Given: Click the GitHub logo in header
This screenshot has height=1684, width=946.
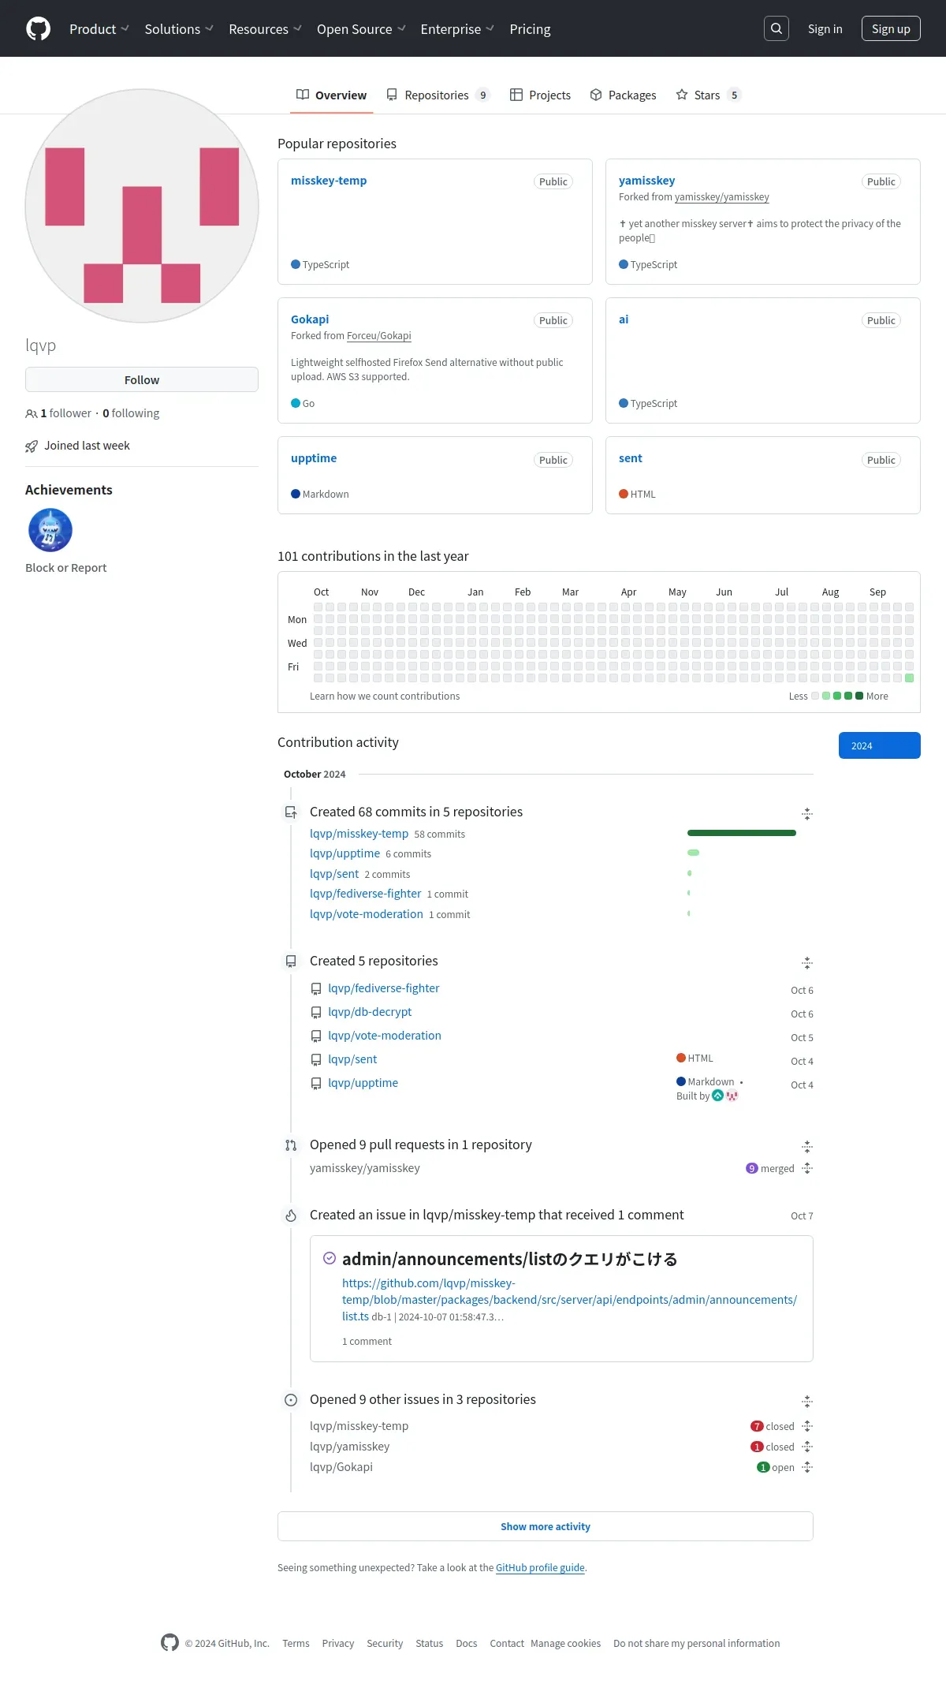Looking at the screenshot, I should tap(38, 28).
